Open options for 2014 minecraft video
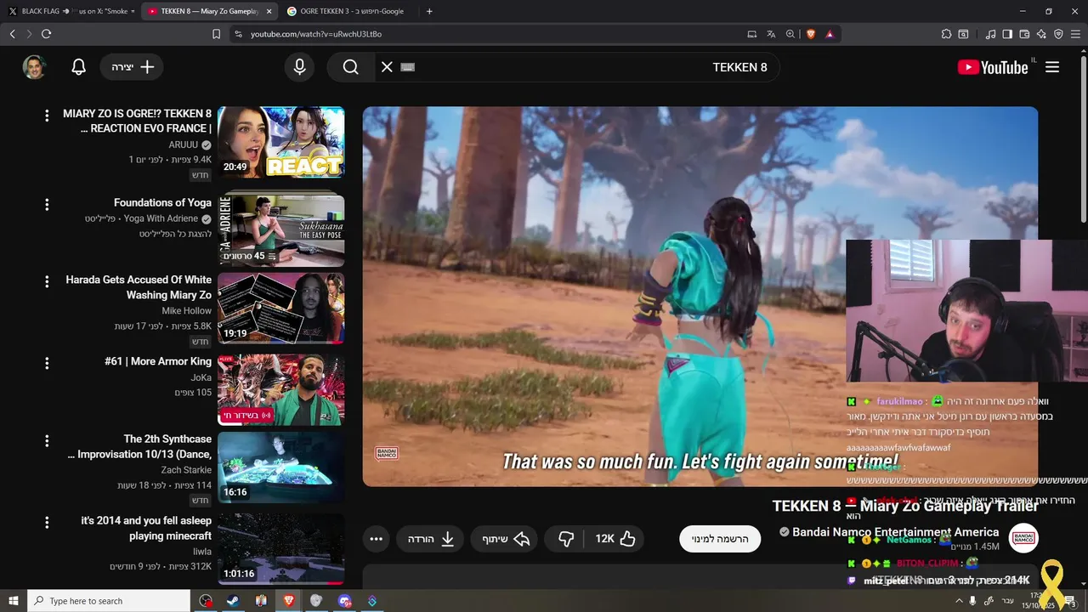This screenshot has height=612, width=1088. point(47,523)
